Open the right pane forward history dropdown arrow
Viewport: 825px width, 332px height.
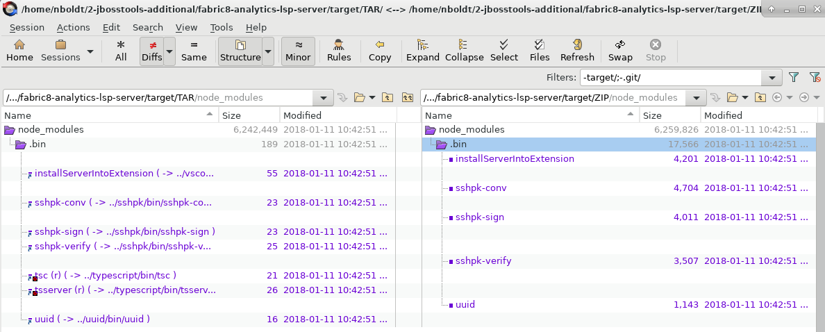pyautogui.click(x=816, y=98)
